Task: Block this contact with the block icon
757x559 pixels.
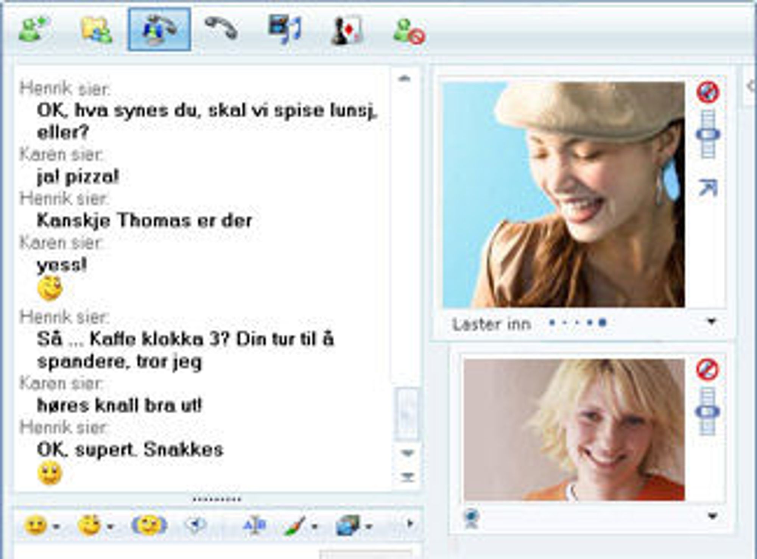Action: pos(409,32)
